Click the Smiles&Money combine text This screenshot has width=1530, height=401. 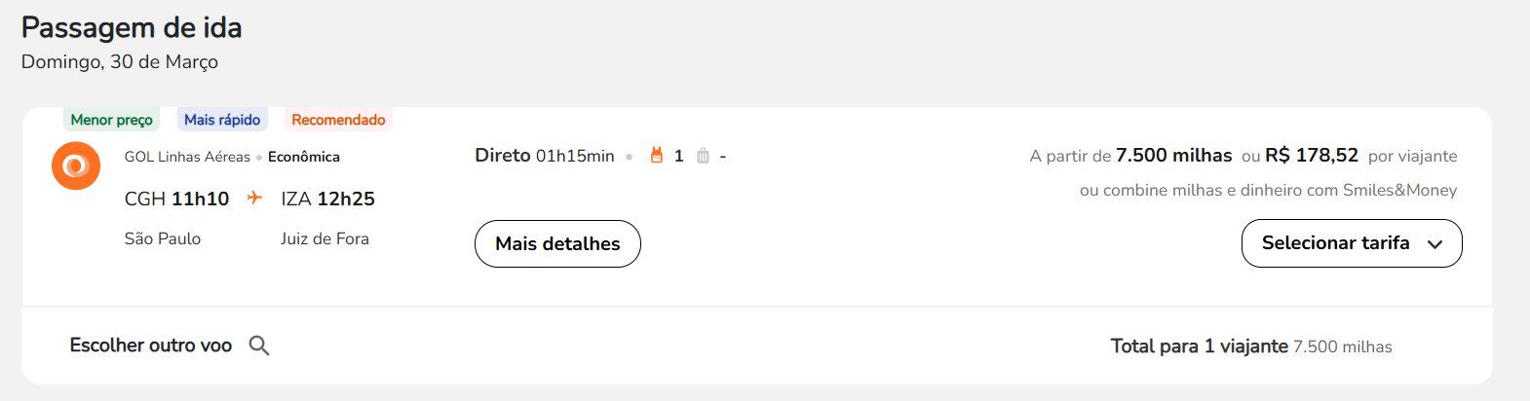pos(1268,191)
